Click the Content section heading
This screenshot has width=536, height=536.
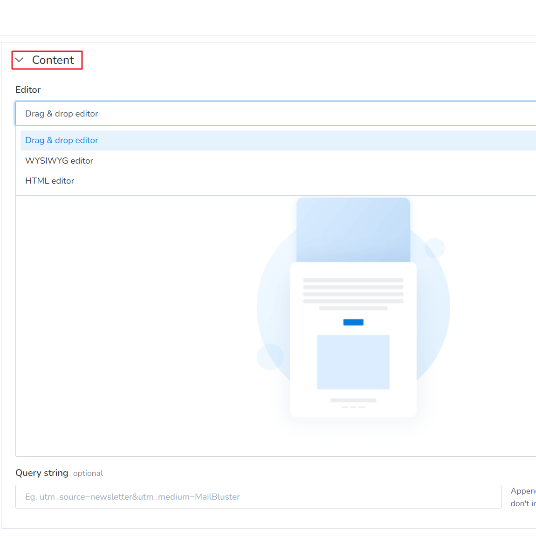coord(53,60)
